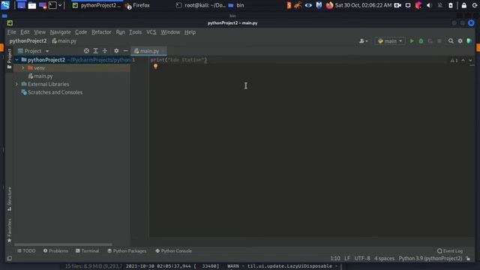Select main.py in the project tree
Screen dimensions: 480x270
coord(40,76)
